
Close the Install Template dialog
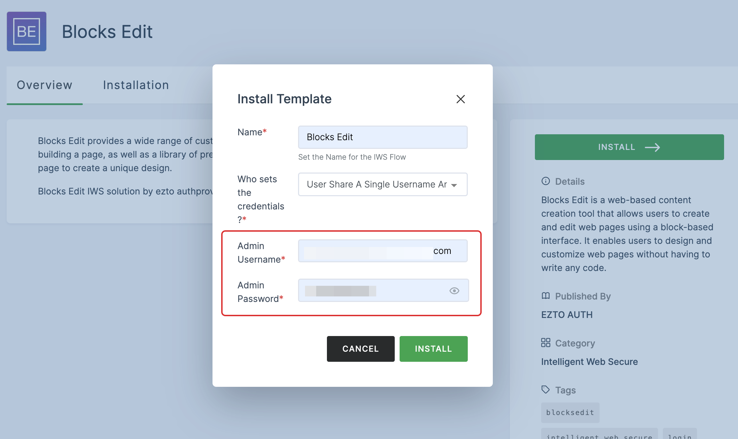coord(460,99)
